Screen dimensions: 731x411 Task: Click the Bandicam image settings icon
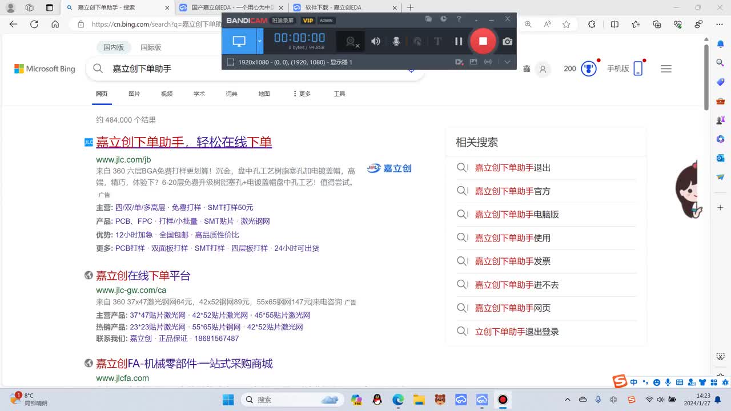[473, 62]
